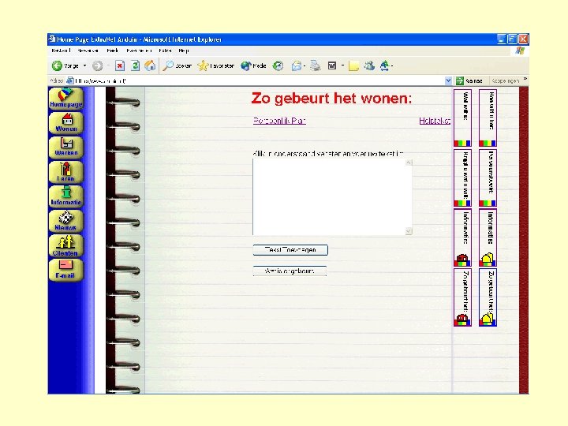Image resolution: width=568 pixels, height=426 pixels.
Task: Expand the Mail icon dropdown arrow
Action: pyautogui.click(x=305, y=65)
